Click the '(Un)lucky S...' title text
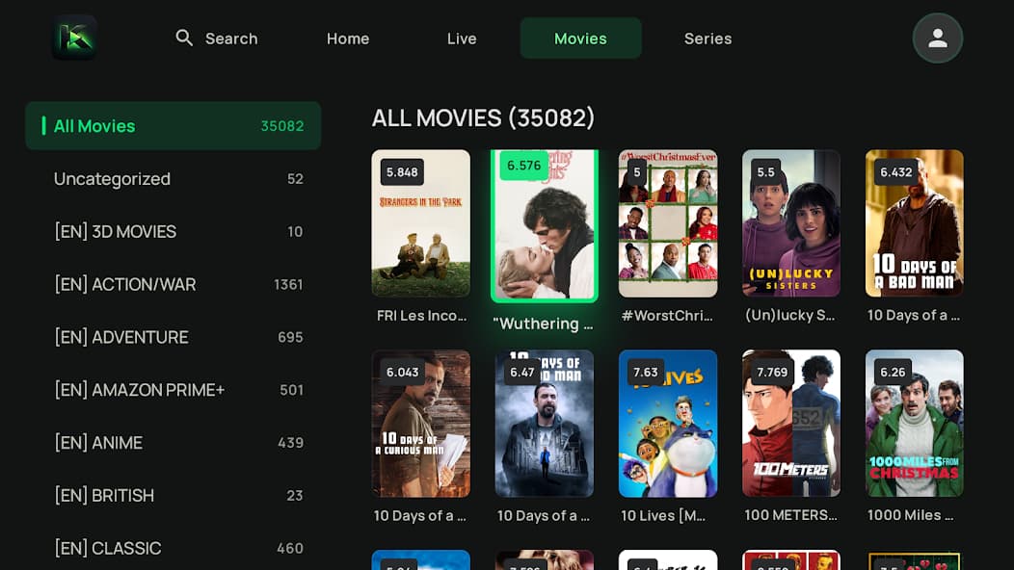Screen dimensions: 1014x570 click(790, 316)
